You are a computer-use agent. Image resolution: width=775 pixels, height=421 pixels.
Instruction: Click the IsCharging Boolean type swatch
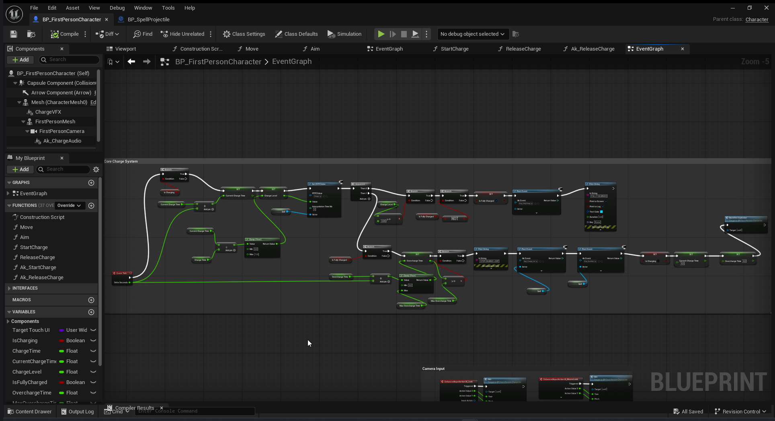click(62, 341)
